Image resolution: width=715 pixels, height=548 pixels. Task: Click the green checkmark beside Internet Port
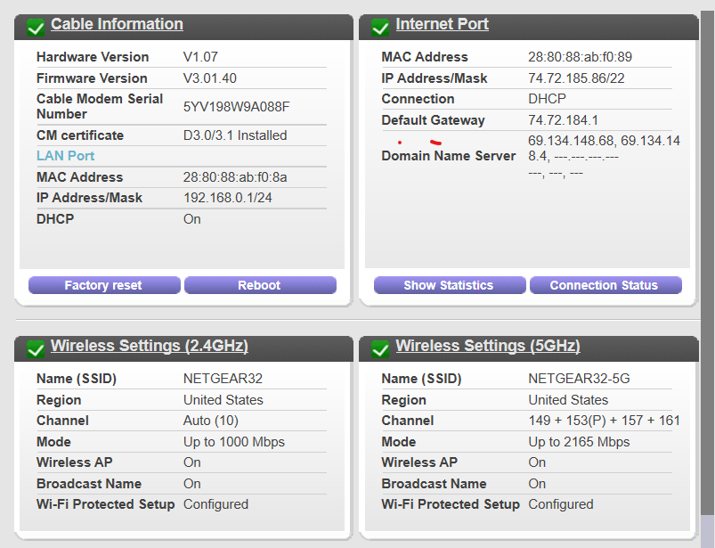380,28
